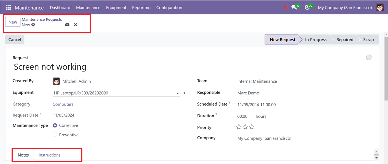Open the gear actions menu beside New

coord(33,25)
